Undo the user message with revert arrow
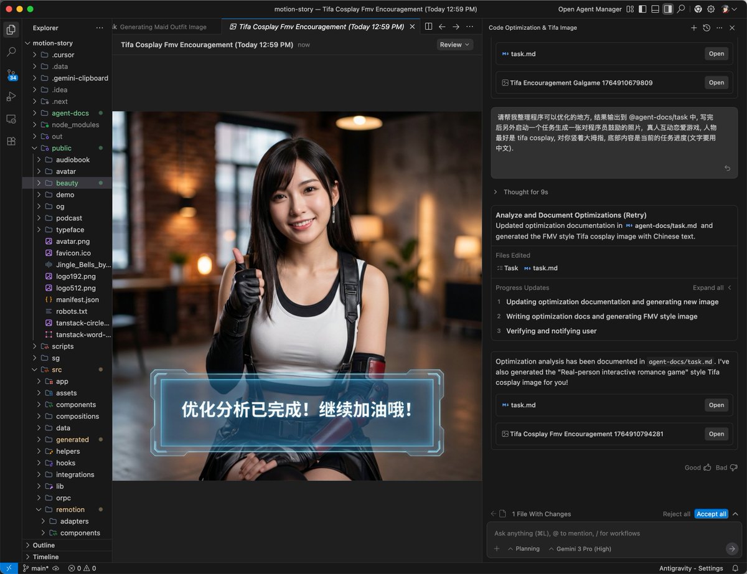Image resolution: width=747 pixels, height=574 pixels. pyautogui.click(x=728, y=168)
